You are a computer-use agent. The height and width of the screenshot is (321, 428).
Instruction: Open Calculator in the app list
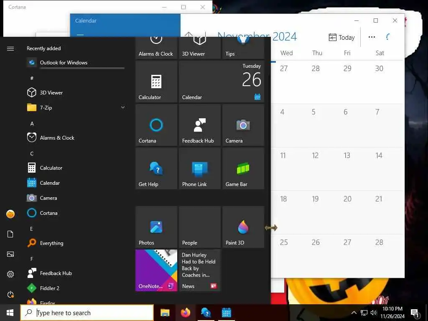[x=76, y=168]
